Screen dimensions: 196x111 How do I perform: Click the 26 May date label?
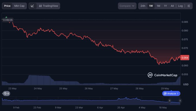point(88,88)
